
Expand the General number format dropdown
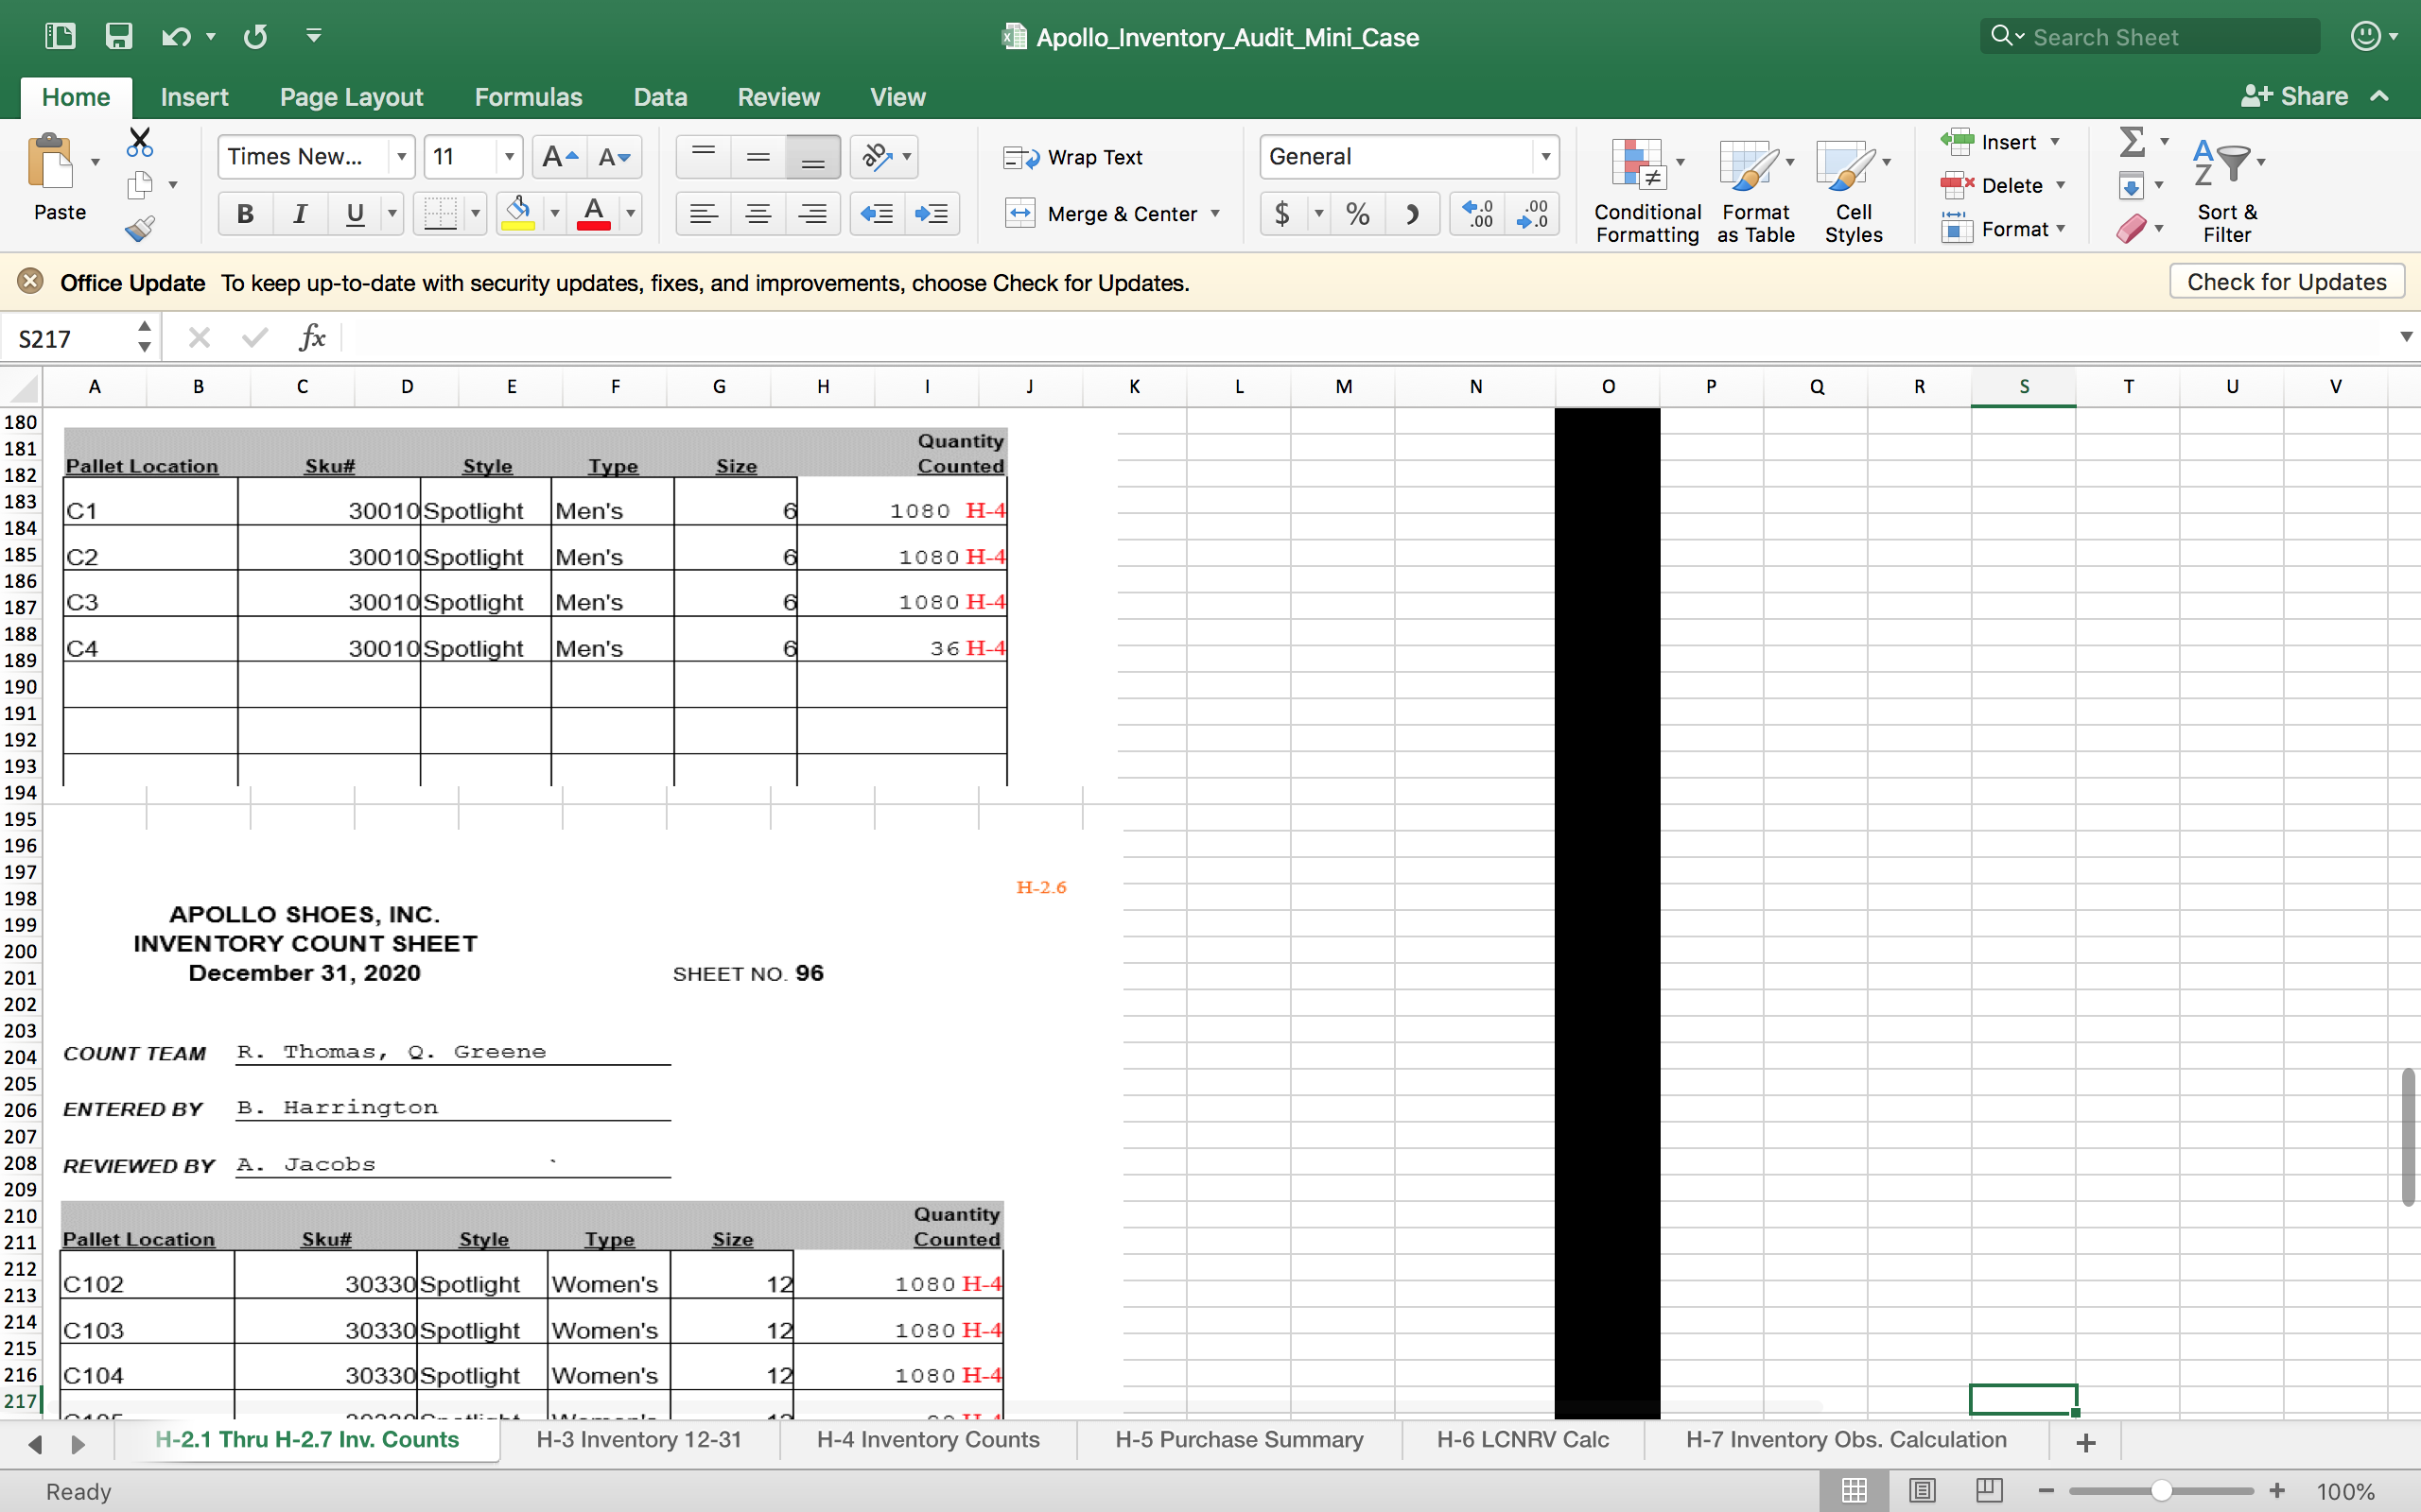pos(1544,157)
